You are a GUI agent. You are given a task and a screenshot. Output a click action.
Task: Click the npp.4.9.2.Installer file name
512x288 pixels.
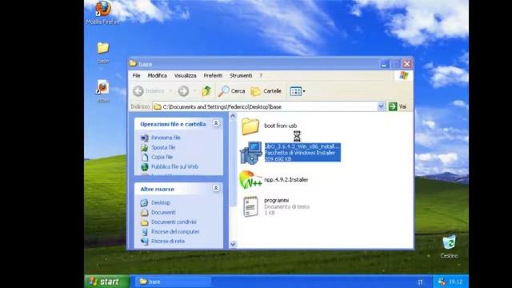(286, 179)
